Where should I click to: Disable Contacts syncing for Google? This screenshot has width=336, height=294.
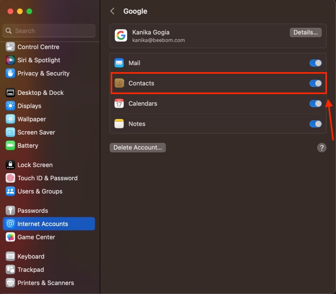click(315, 83)
